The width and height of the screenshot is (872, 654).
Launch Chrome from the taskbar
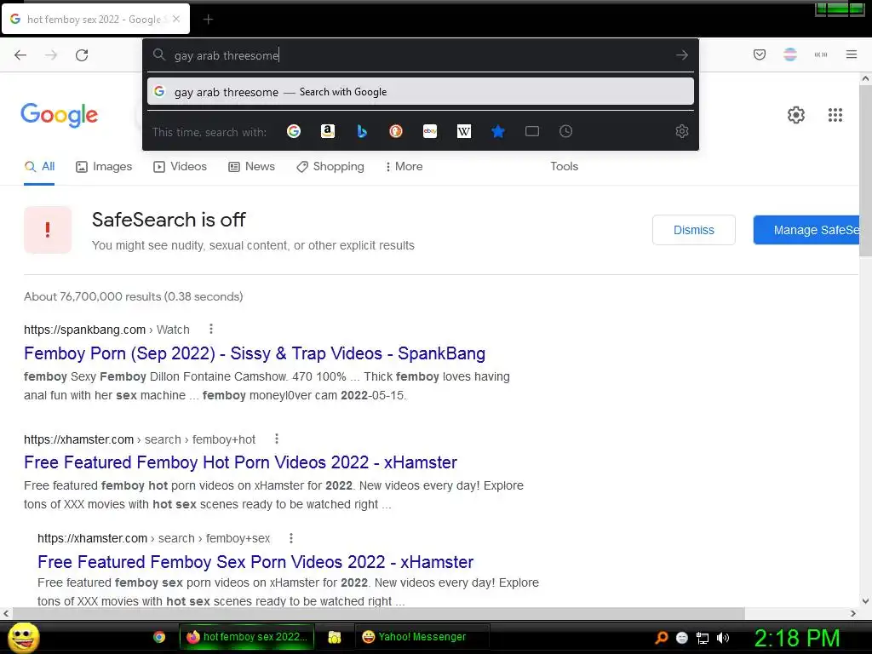(x=159, y=637)
